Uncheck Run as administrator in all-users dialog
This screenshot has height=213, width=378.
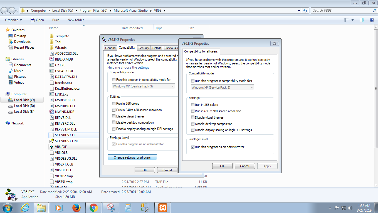pos(192,147)
